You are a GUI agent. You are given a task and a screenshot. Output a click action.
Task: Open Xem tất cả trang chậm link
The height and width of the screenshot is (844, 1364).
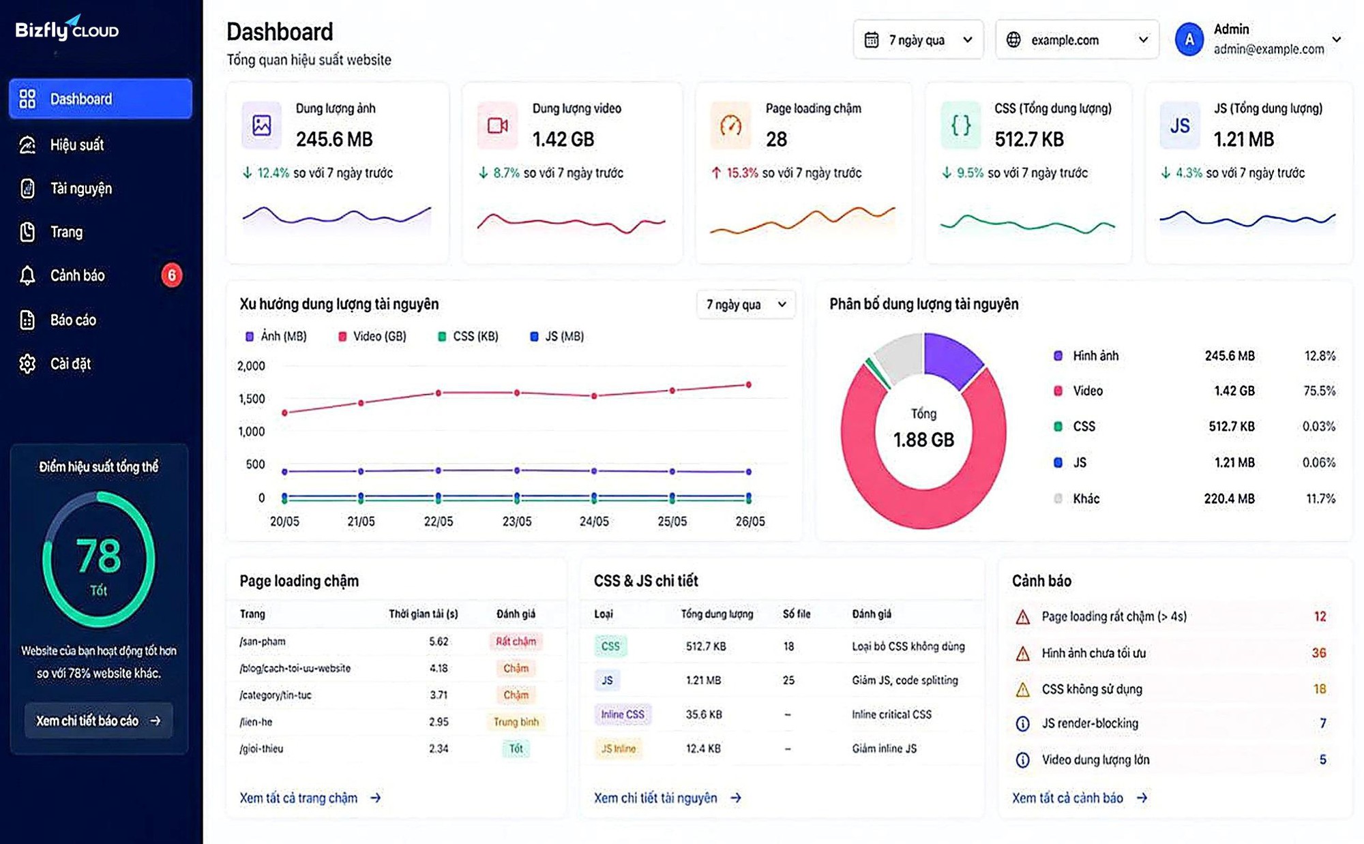[310, 798]
